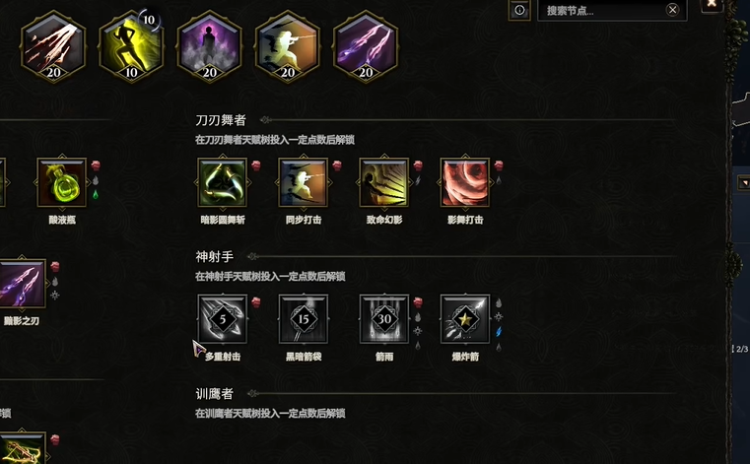Select locked 多重射击 skill requiring 5 points

coord(223,319)
